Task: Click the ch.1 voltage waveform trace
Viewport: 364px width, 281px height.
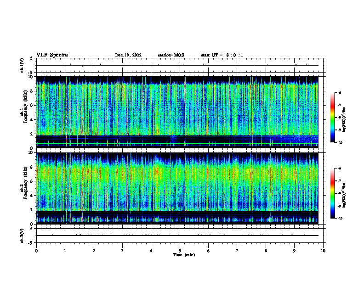Action: (177, 65)
